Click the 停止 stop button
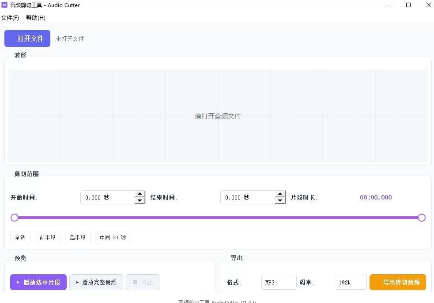Viewport: 434px width, 303px height. (143, 282)
